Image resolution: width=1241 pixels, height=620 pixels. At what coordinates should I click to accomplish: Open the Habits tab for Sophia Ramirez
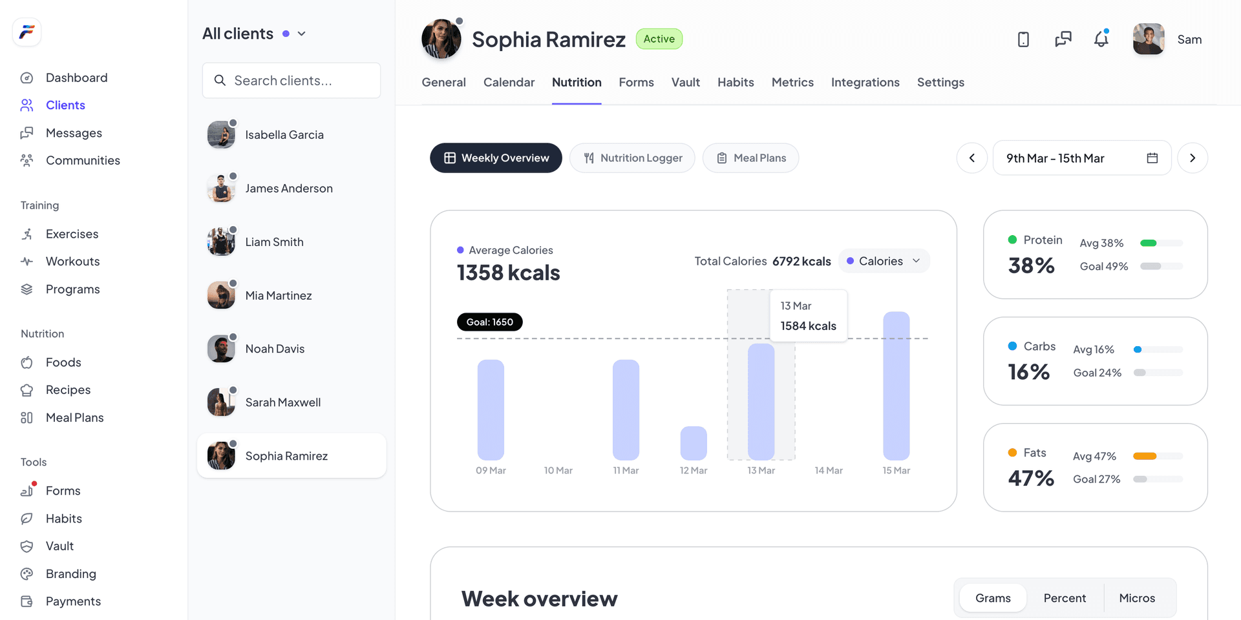735,83
